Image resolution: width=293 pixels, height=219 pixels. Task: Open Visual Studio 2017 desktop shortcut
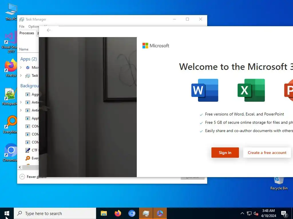pos(9,42)
